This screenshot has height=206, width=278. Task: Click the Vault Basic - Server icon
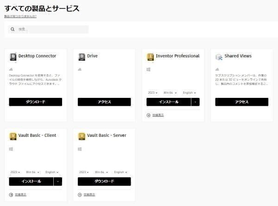(82, 136)
